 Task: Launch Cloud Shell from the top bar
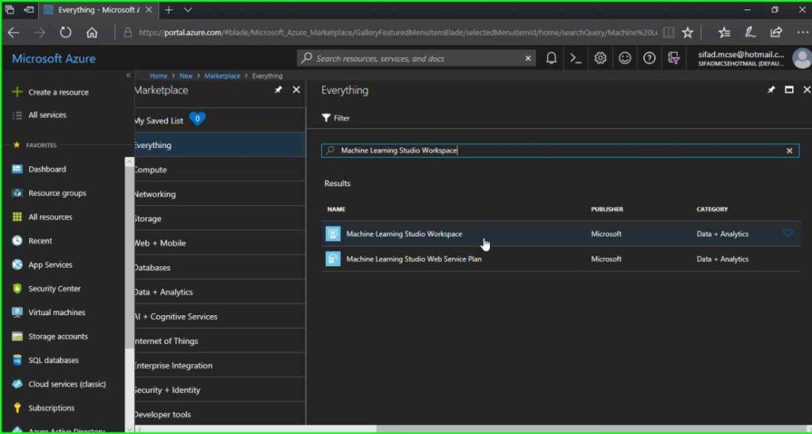576,59
